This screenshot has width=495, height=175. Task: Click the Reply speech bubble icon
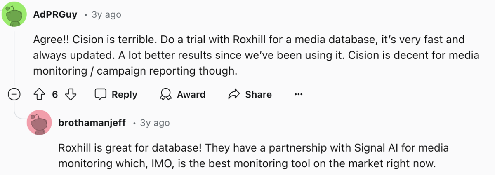[x=101, y=94]
